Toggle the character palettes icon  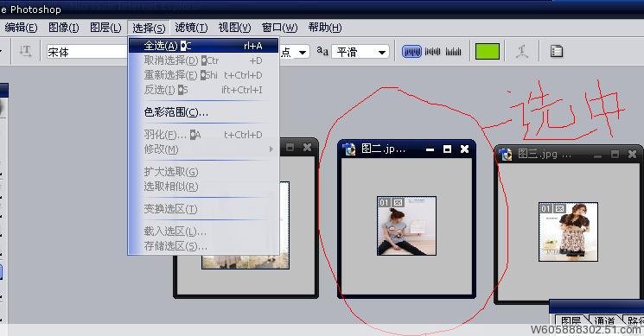[557, 52]
